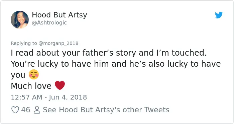Image resolution: width=234 pixels, height=124 pixels.
Task: Click the 46 likes count
Action: [x=25, y=110]
